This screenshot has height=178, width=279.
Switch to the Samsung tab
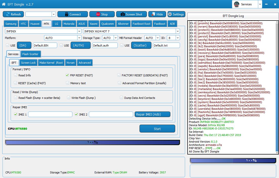pyautogui.click(x=11, y=24)
